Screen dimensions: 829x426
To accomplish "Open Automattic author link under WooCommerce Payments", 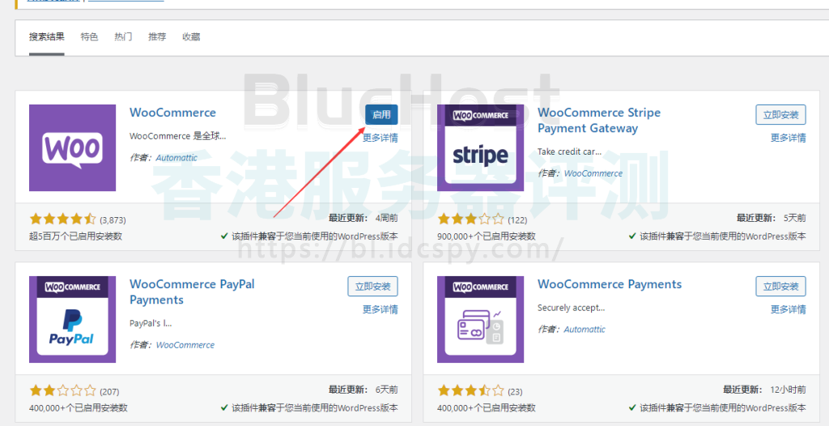I will coord(585,329).
